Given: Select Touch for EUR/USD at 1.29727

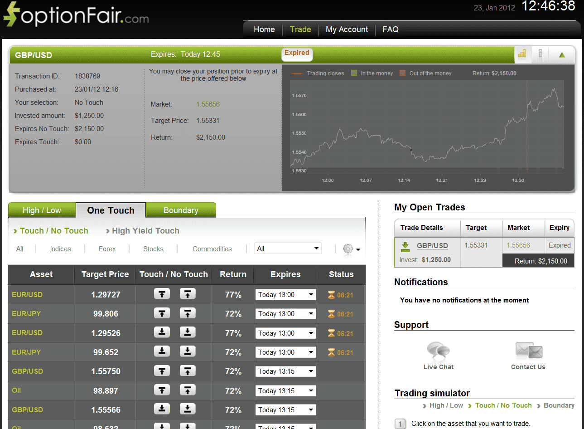Looking at the screenshot, I should click(162, 294).
